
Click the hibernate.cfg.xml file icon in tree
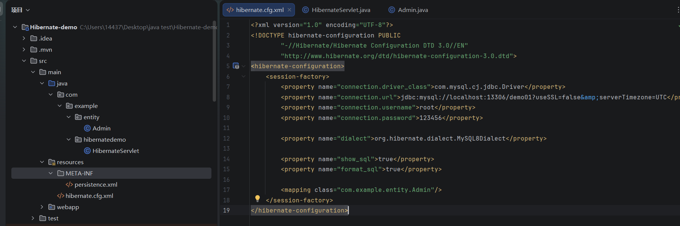[x=61, y=196]
